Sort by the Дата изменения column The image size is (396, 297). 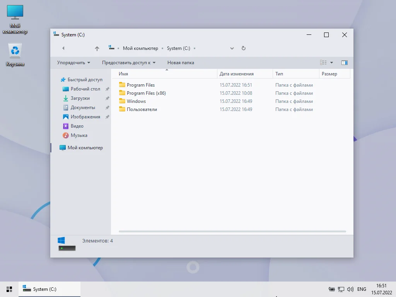245,74
